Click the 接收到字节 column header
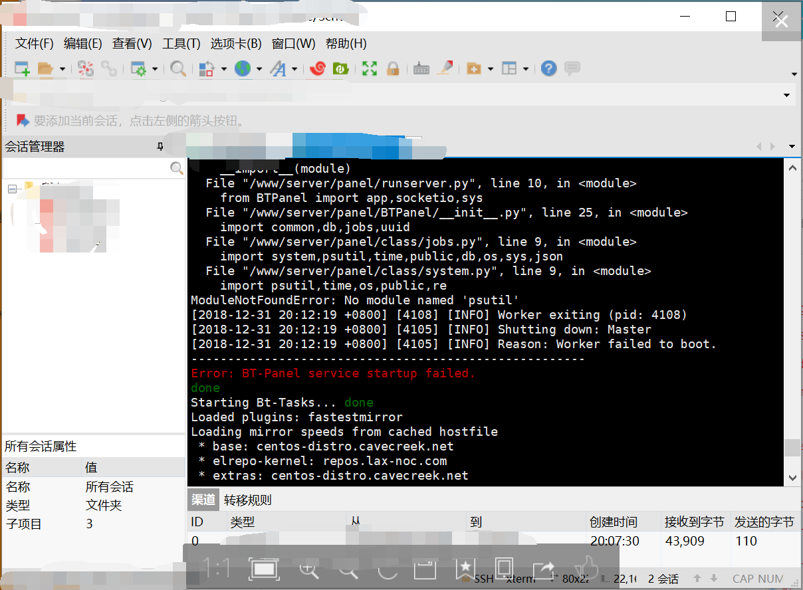Image resolution: width=803 pixels, height=590 pixels. (x=695, y=522)
